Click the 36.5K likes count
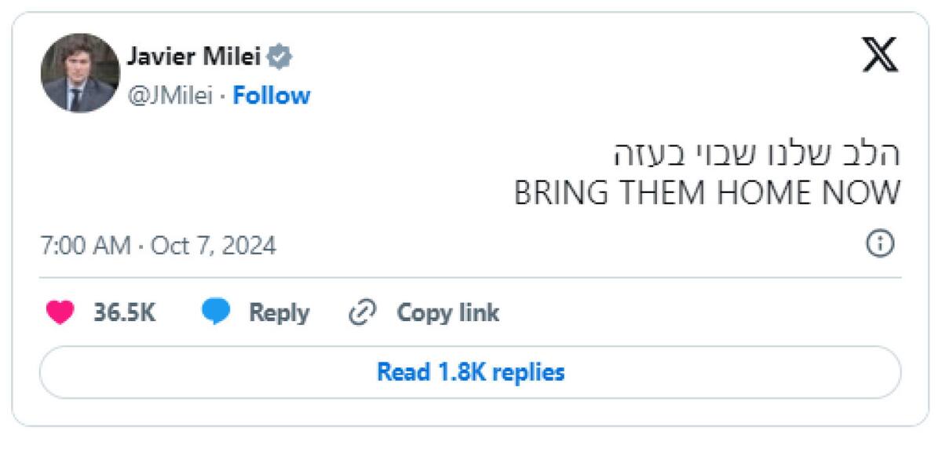The width and height of the screenshot is (942, 453). click(125, 312)
